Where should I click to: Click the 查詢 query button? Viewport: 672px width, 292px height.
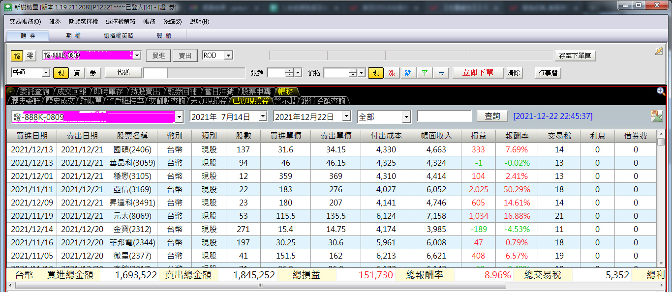pyautogui.click(x=492, y=116)
